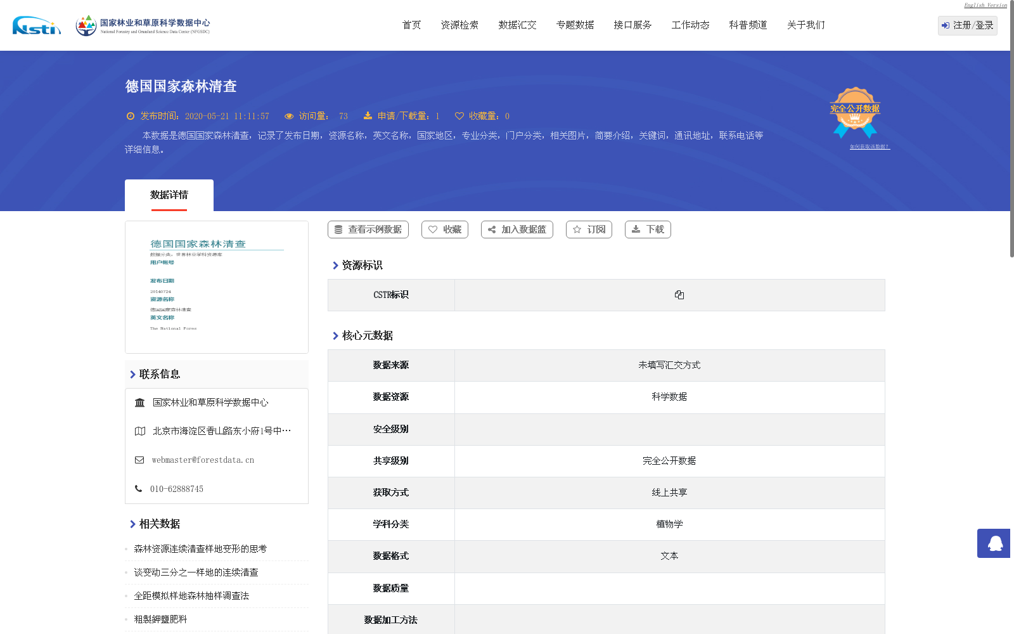This screenshot has height=634, width=1014.
Task: Click the eye icon beside 访问量
Action: [289, 116]
